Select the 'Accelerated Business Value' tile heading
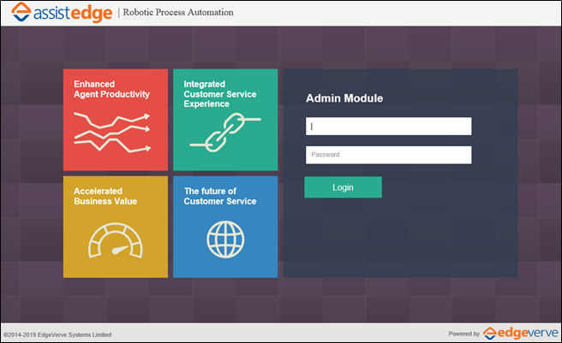Viewport: 562px width, 343px height. (105, 196)
